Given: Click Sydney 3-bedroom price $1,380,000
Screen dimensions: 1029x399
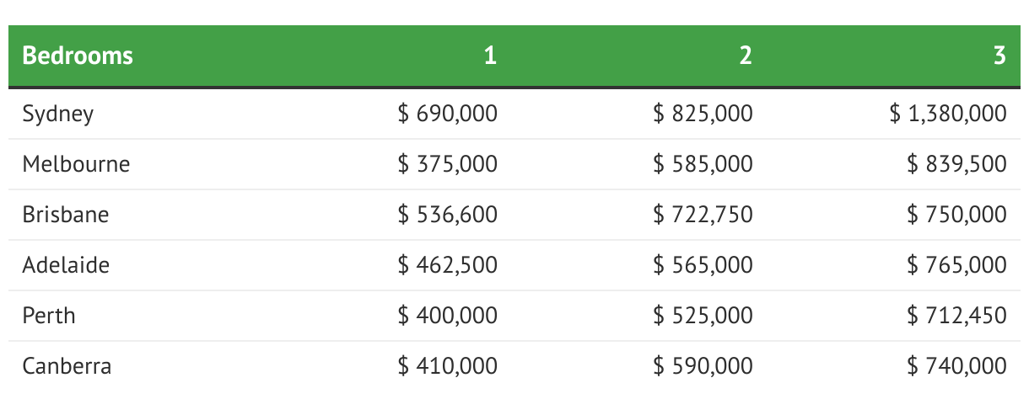Looking at the screenshot, I should [x=948, y=114].
